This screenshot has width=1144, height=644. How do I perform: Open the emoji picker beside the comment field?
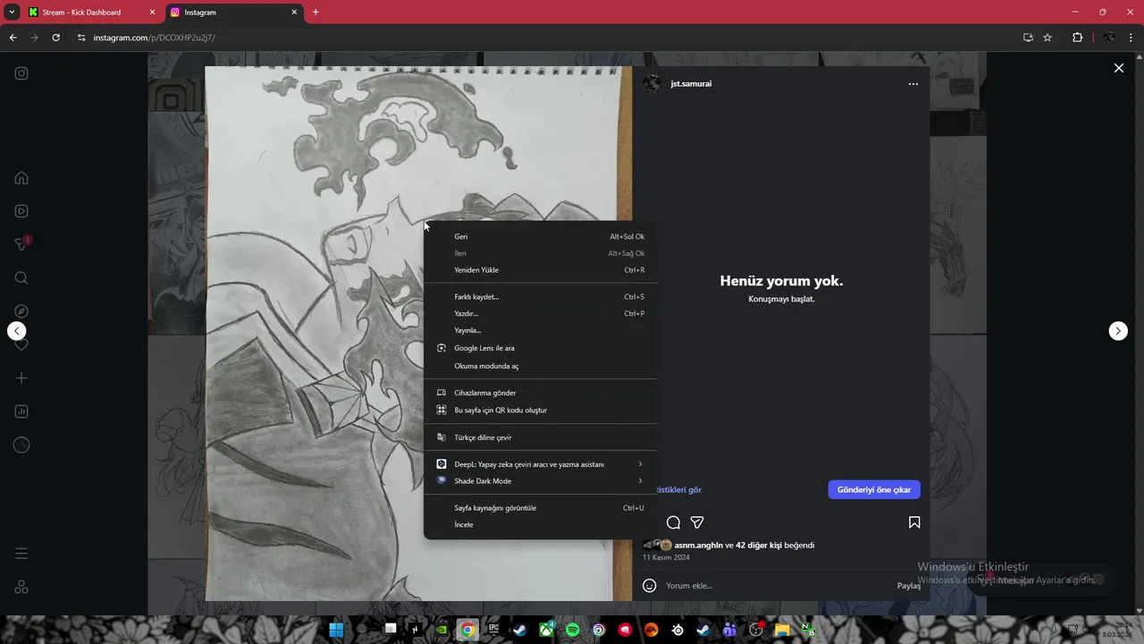pyautogui.click(x=650, y=586)
